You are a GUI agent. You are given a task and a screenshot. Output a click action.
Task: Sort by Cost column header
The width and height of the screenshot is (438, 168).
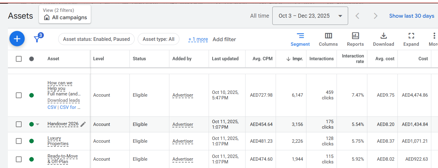point(423,59)
